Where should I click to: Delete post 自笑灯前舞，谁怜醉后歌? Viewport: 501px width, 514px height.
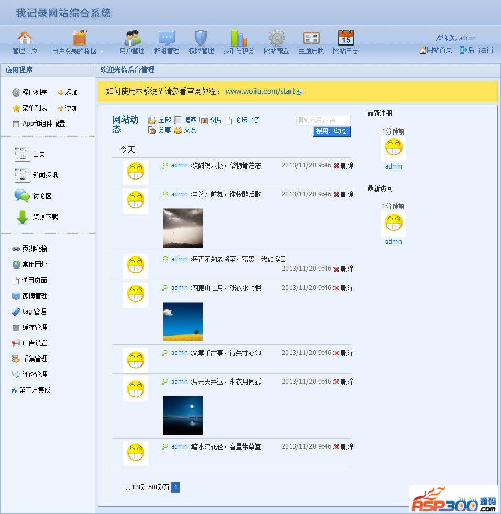tap(343, 194)
